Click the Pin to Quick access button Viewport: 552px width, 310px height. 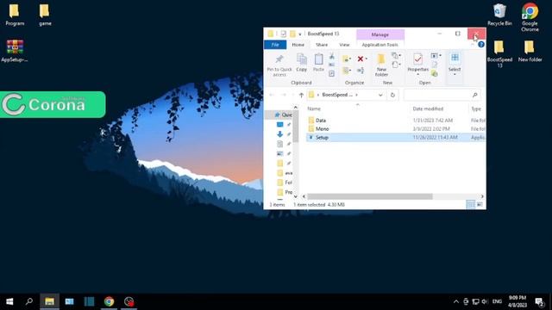pyautogui.click(x=279, y=65)
